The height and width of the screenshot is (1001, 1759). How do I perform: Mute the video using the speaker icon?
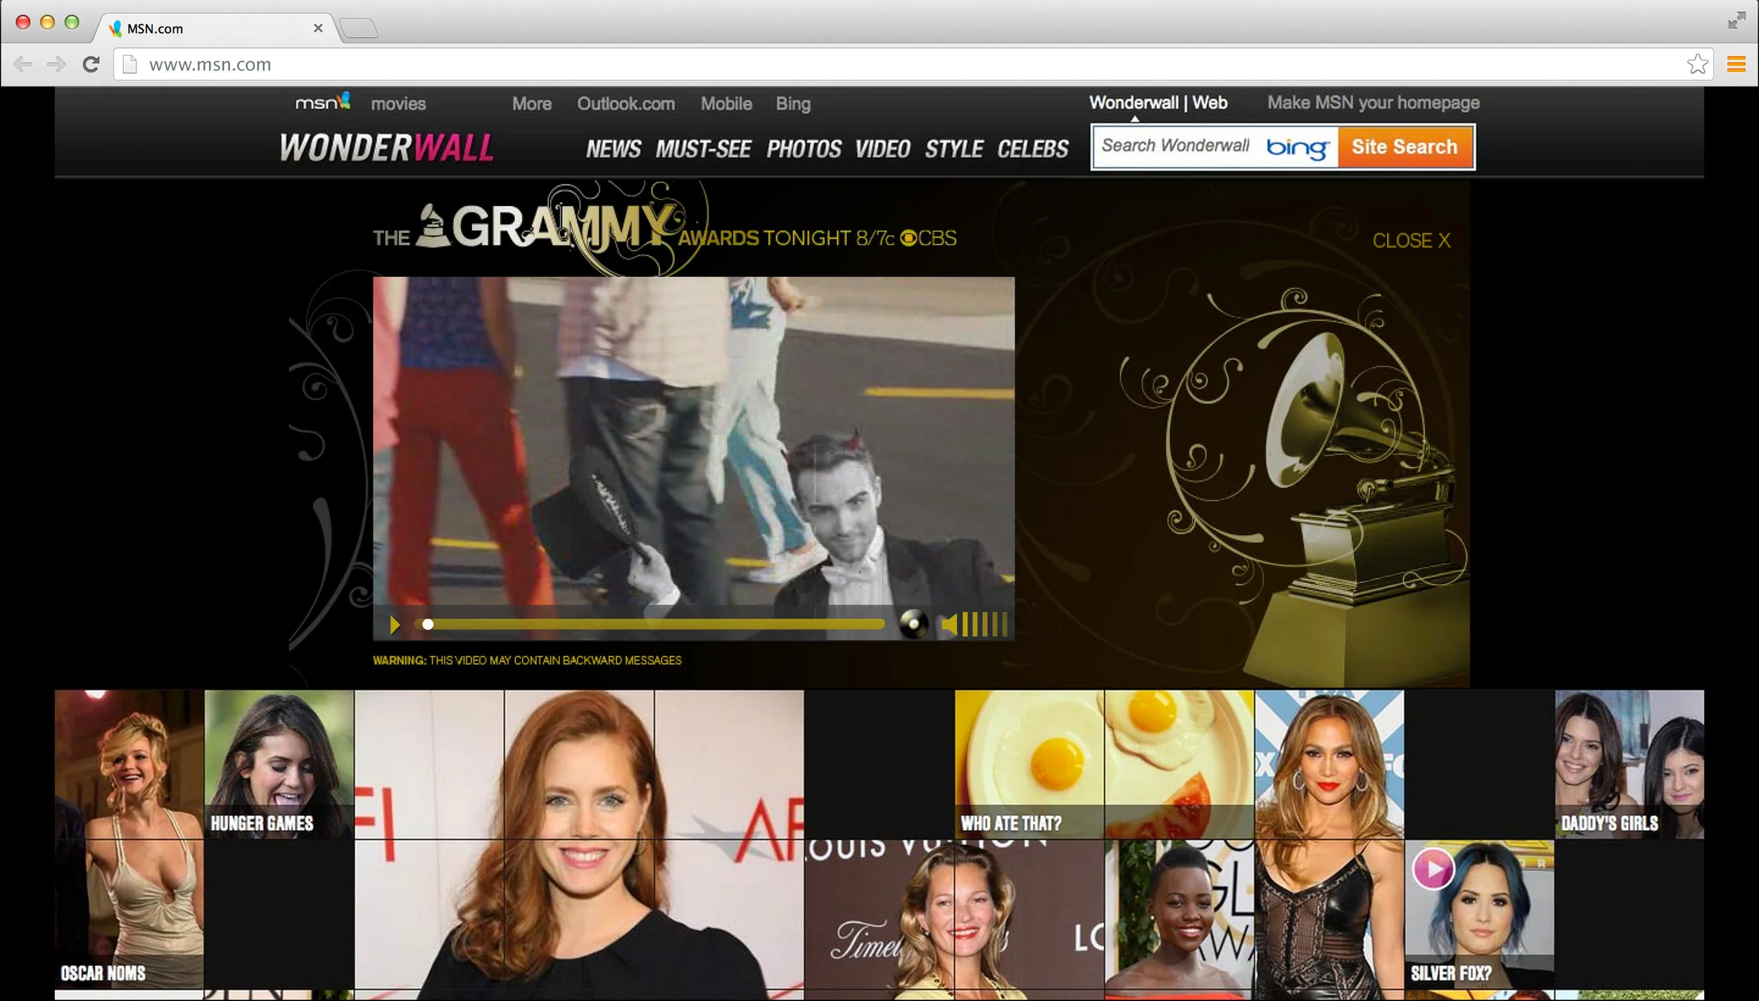click(x=949, y=625)
